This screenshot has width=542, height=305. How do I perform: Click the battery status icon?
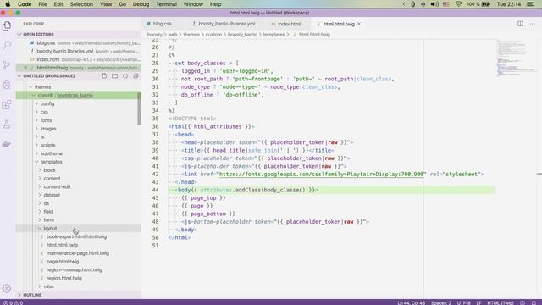click(486, 4)
